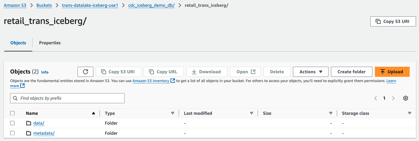Click the retail_trans_iceberg/ breadcrumb text

pyautogui.click(x=206, y=5)
